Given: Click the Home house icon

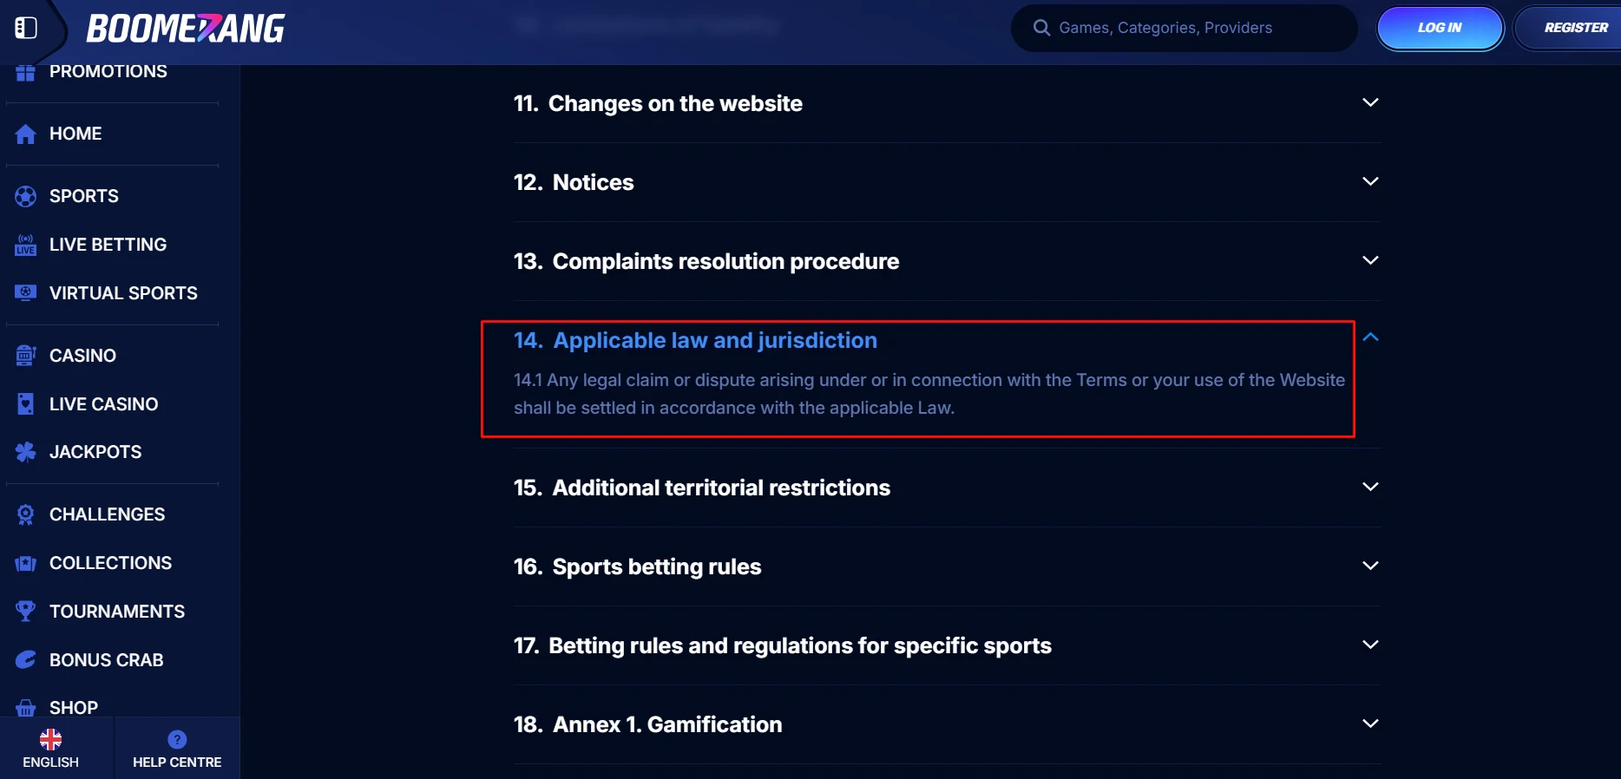Looking at the screenshot, I should (26, 134).
